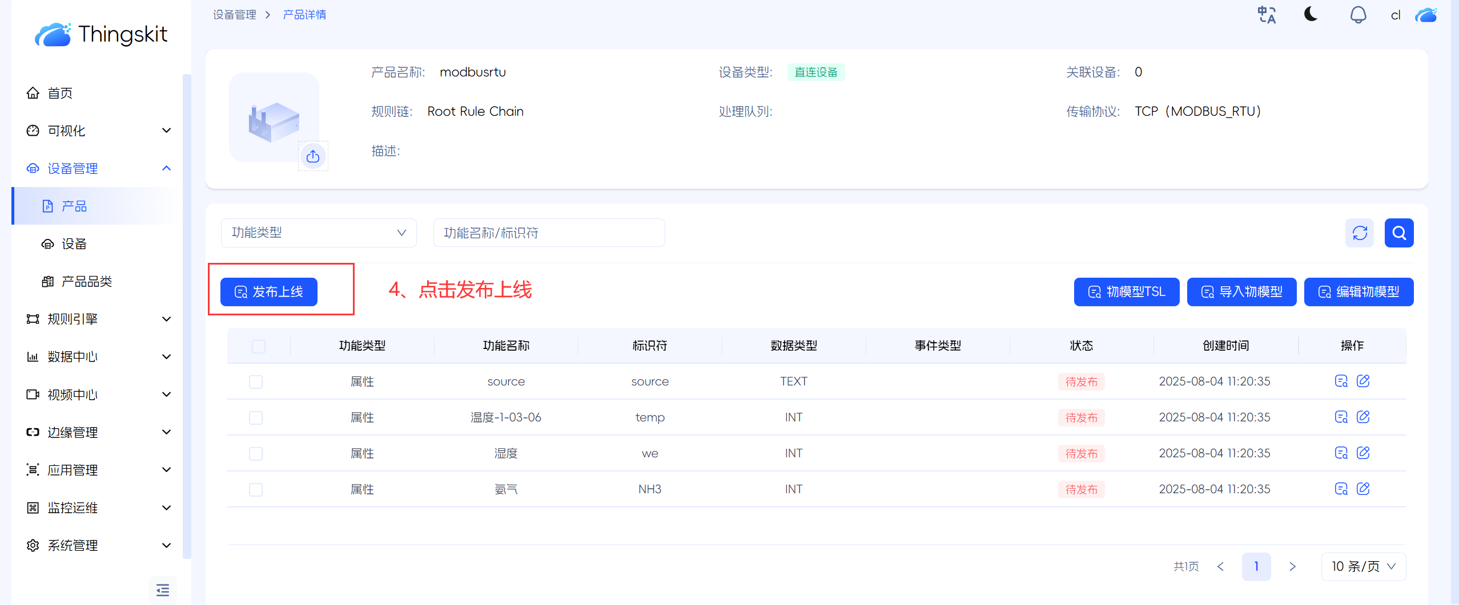Check the select-all header checkbox
1459x605 pixels.
click(259, 346)
